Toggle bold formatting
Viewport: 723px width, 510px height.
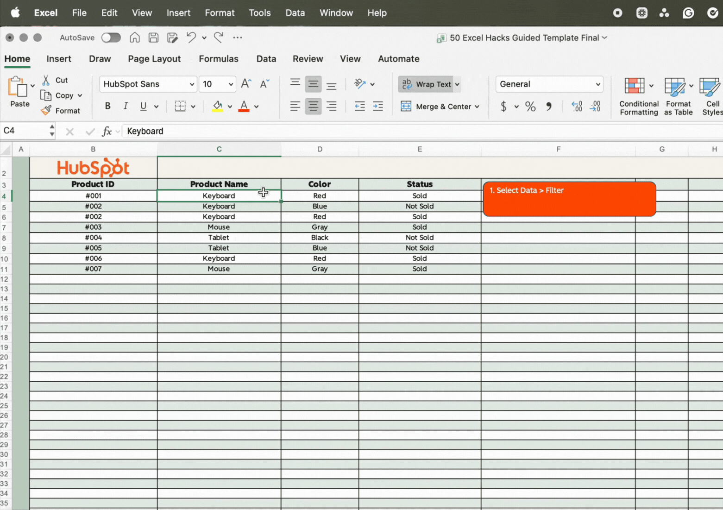click(x=107, y=106)
